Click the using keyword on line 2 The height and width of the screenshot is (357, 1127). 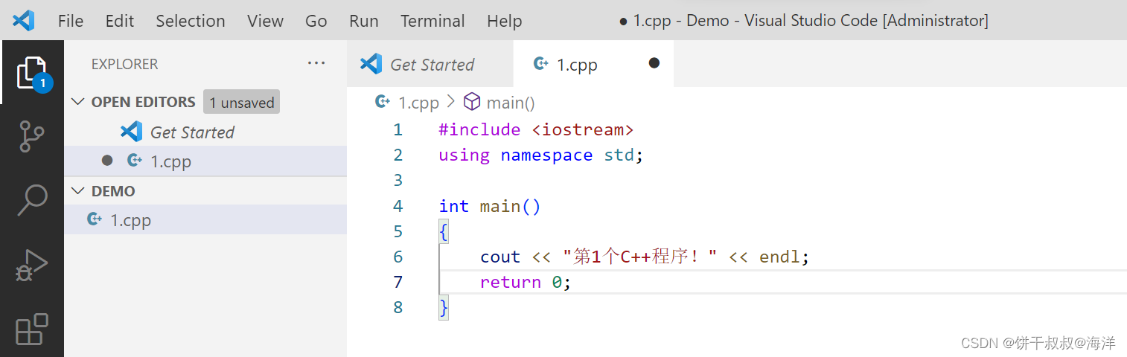(464, 155)
